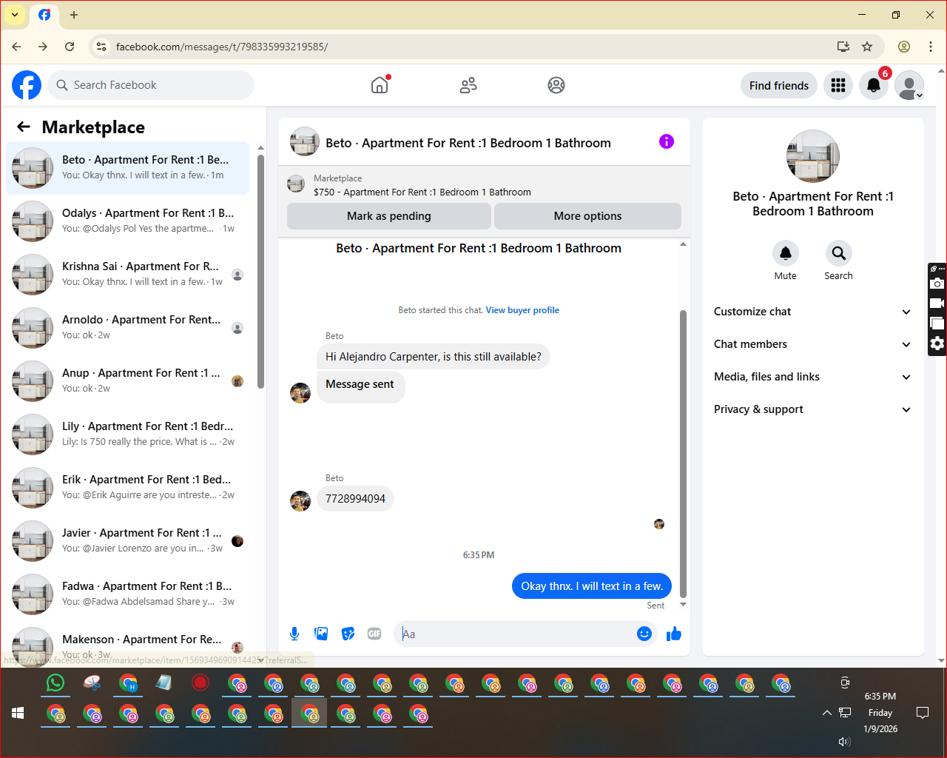Open Windows Start menu
947x758 pixels.
[18, 713]
